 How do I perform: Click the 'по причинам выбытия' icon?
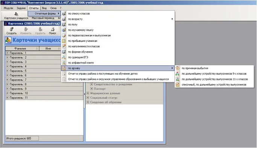[x=177, y=68]
